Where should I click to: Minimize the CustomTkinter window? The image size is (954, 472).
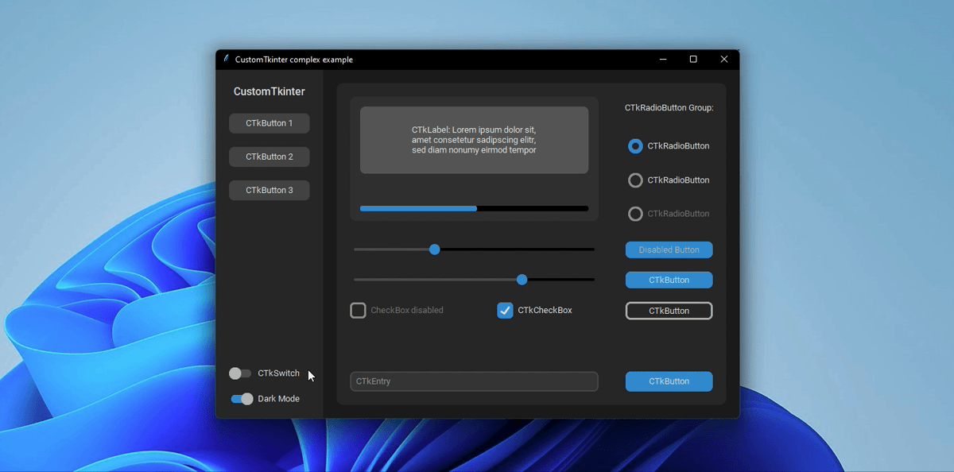click(x=662, y=59)
